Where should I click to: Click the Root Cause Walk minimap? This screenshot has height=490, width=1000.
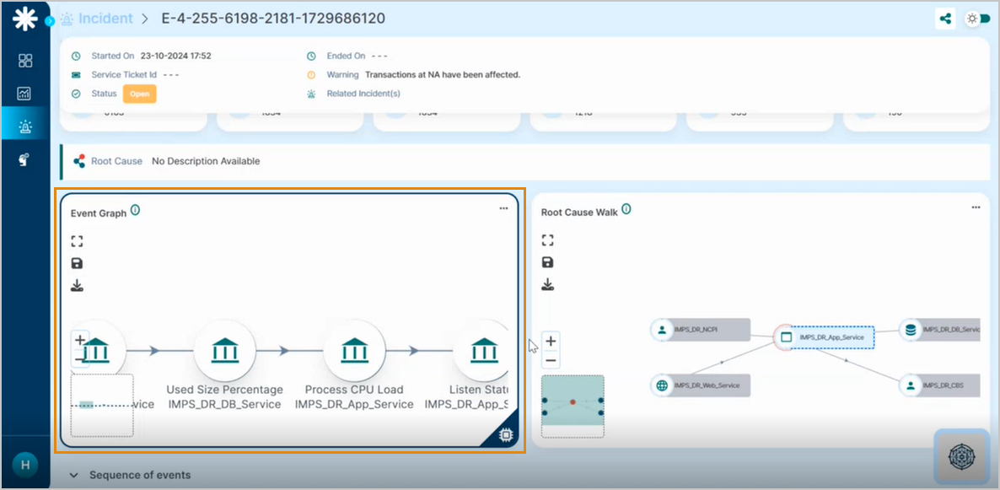pos(573,406)
